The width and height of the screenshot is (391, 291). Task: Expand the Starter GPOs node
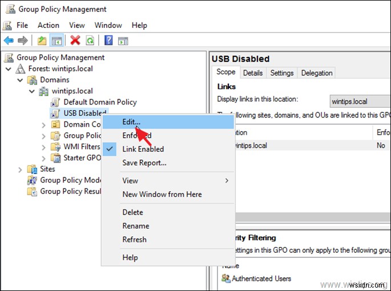[x=43, y=159]
